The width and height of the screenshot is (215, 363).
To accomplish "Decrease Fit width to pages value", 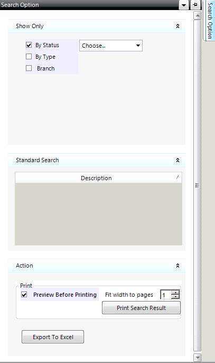I will pyautogui.click(x=175, y=297).
